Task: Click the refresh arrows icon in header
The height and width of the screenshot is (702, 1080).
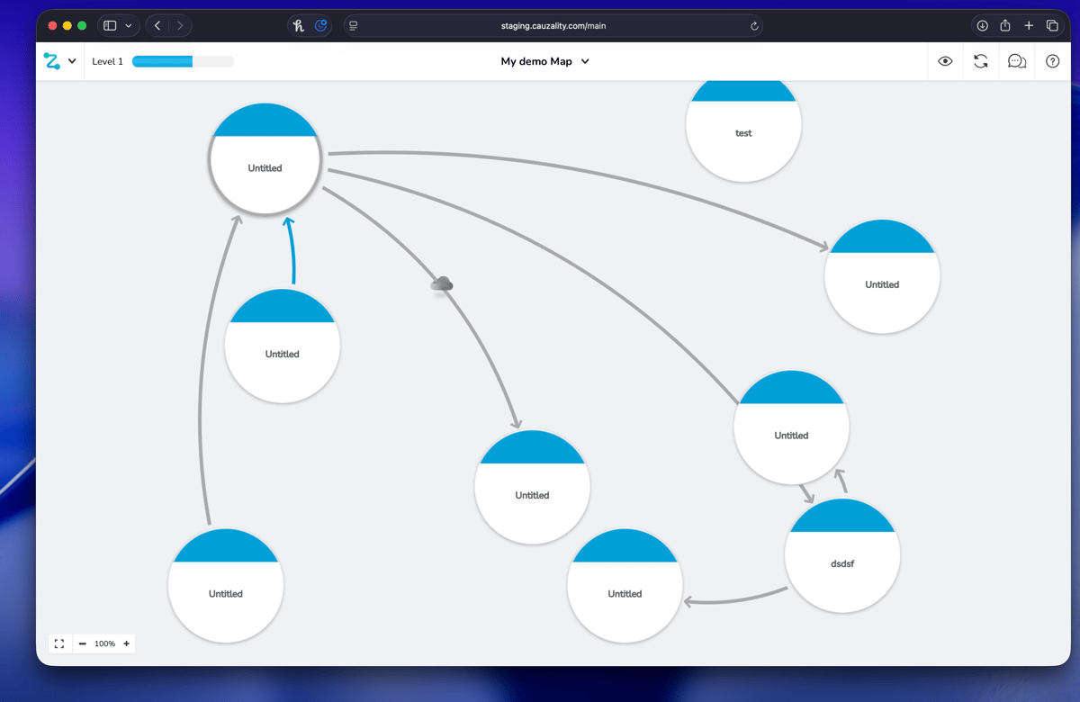Action: point(981,61)
